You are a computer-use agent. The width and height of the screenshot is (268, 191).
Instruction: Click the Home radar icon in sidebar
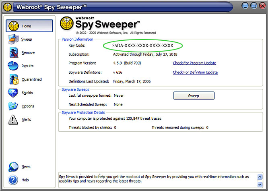coord(14,26)
